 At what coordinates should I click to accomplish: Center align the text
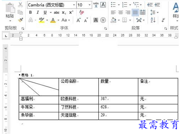pyautogui.click(x=120, y=12)
